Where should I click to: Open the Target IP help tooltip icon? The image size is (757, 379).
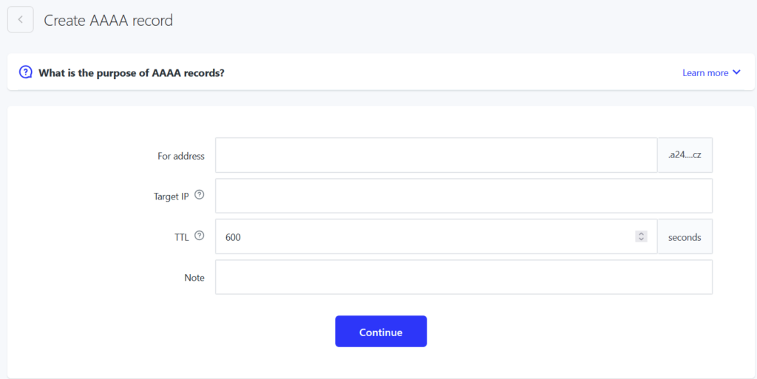coord(199,195)
